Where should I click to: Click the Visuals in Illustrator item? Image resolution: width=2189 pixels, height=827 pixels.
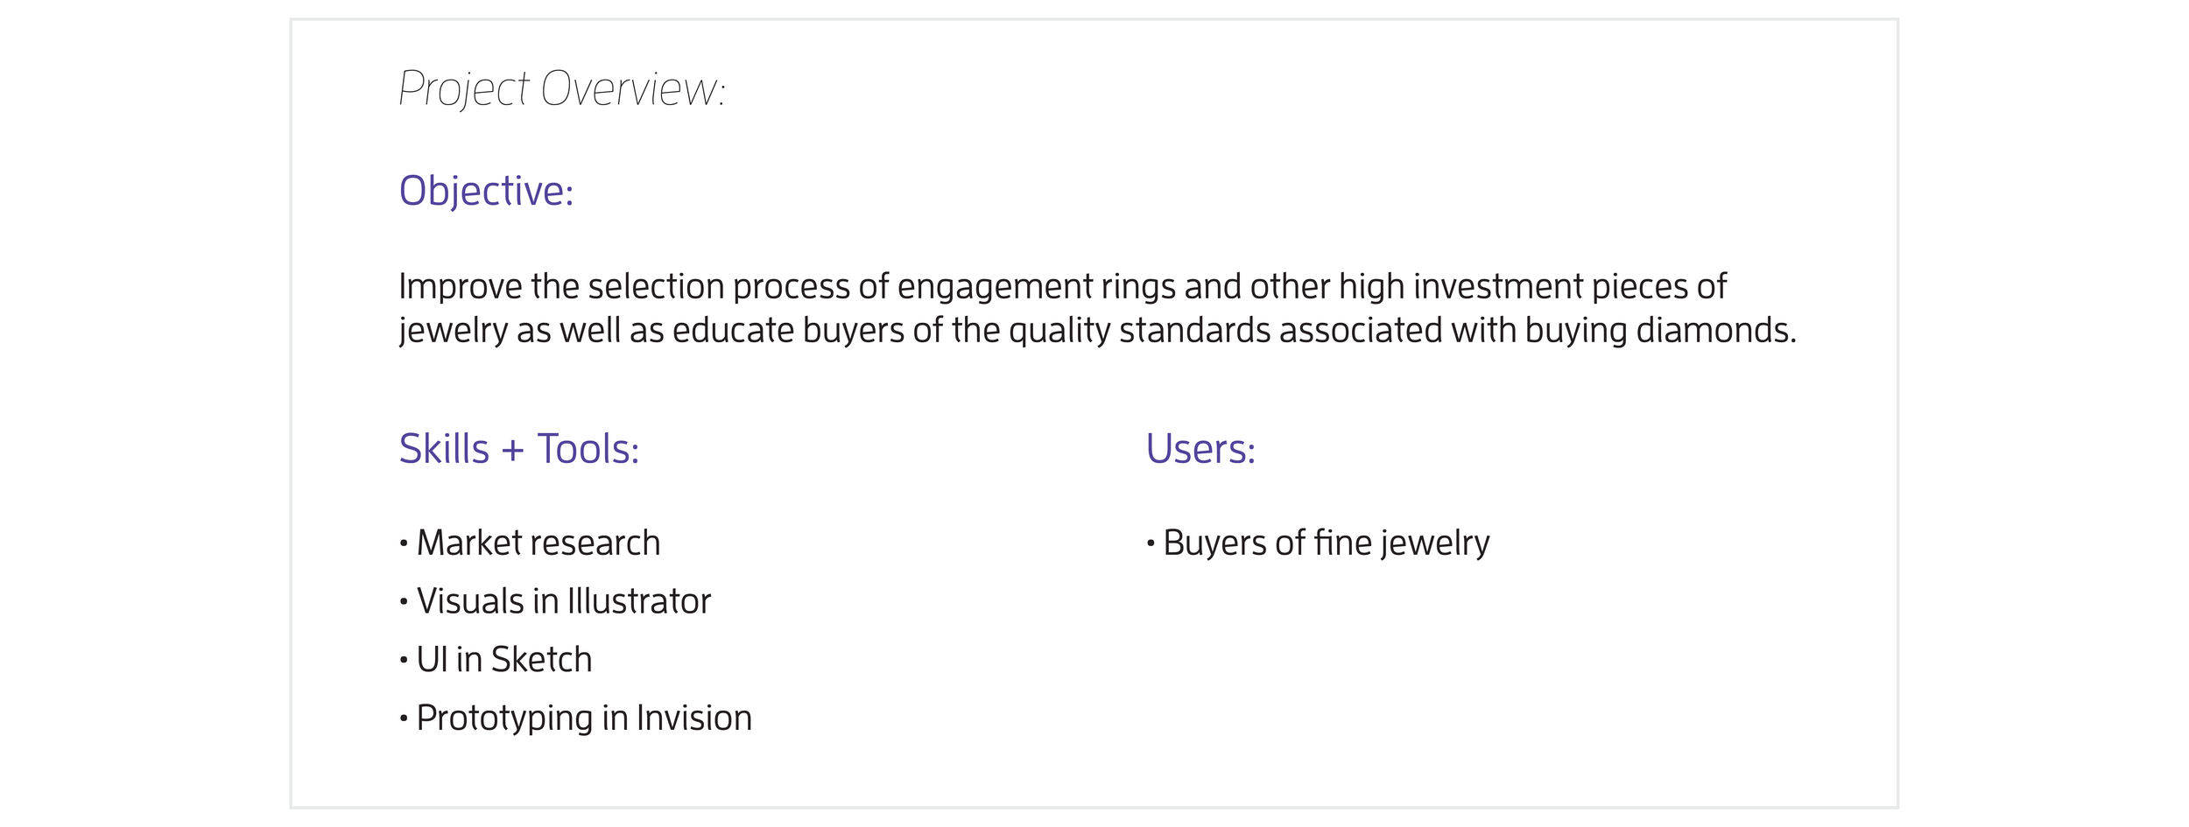coord(555,601)
